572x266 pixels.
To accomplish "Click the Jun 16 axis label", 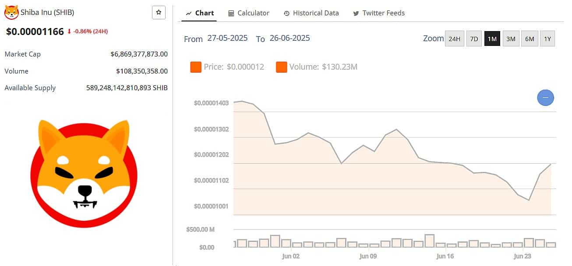I will point(445,256).
